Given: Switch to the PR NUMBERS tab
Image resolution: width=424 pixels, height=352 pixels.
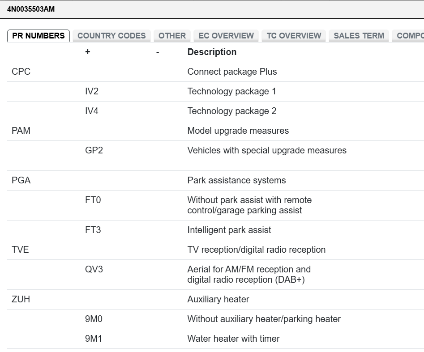Looking at the screenshot, I should (x=39, y=36).
